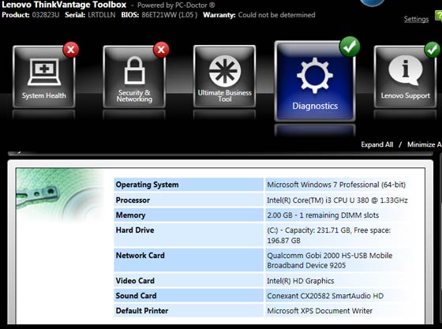Viewport: 442px width, 329px height.
Task: Click product number '032823U'
Action: pos(46,15)
